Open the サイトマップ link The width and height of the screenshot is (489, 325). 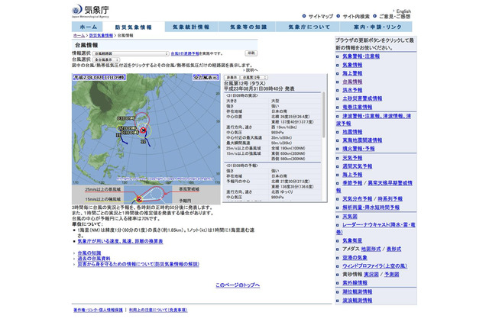click(x=321, y=17)
